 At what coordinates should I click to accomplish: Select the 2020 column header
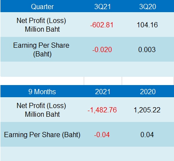[148, 92]
